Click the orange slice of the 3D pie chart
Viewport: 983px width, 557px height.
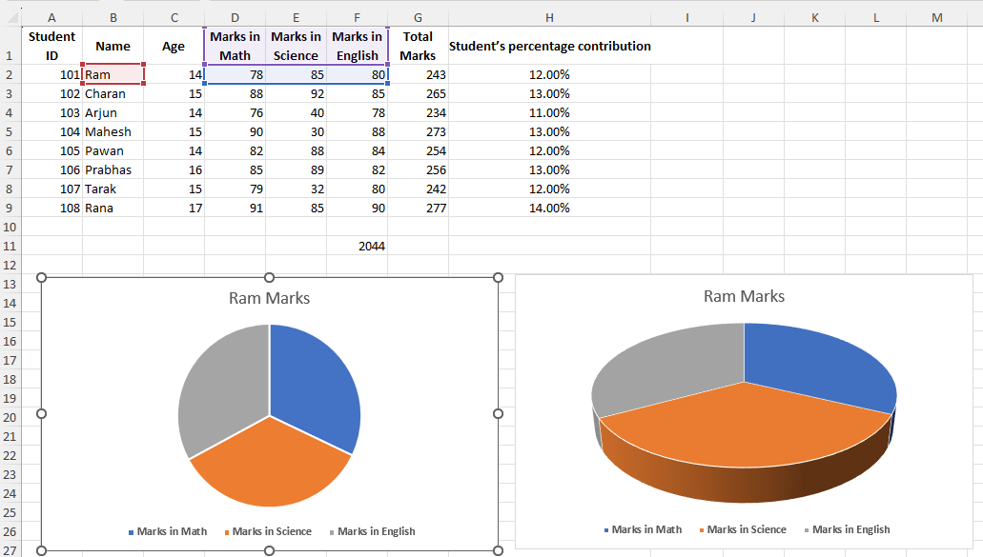point(744,428)
